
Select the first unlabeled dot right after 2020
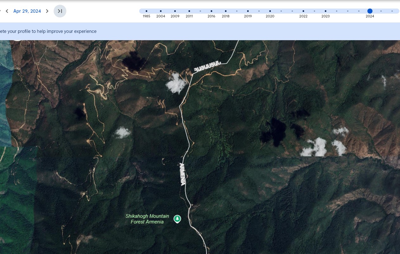point(281,11)
